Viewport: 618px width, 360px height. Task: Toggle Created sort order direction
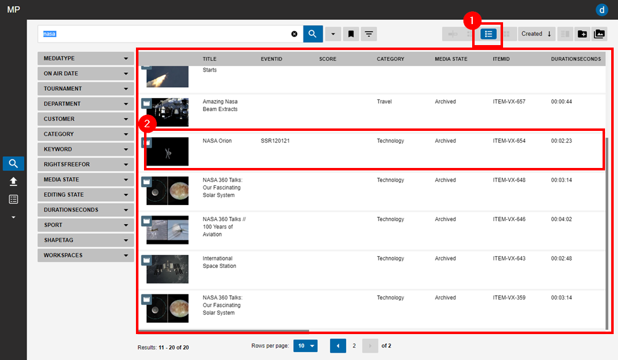tap(549, 34)
